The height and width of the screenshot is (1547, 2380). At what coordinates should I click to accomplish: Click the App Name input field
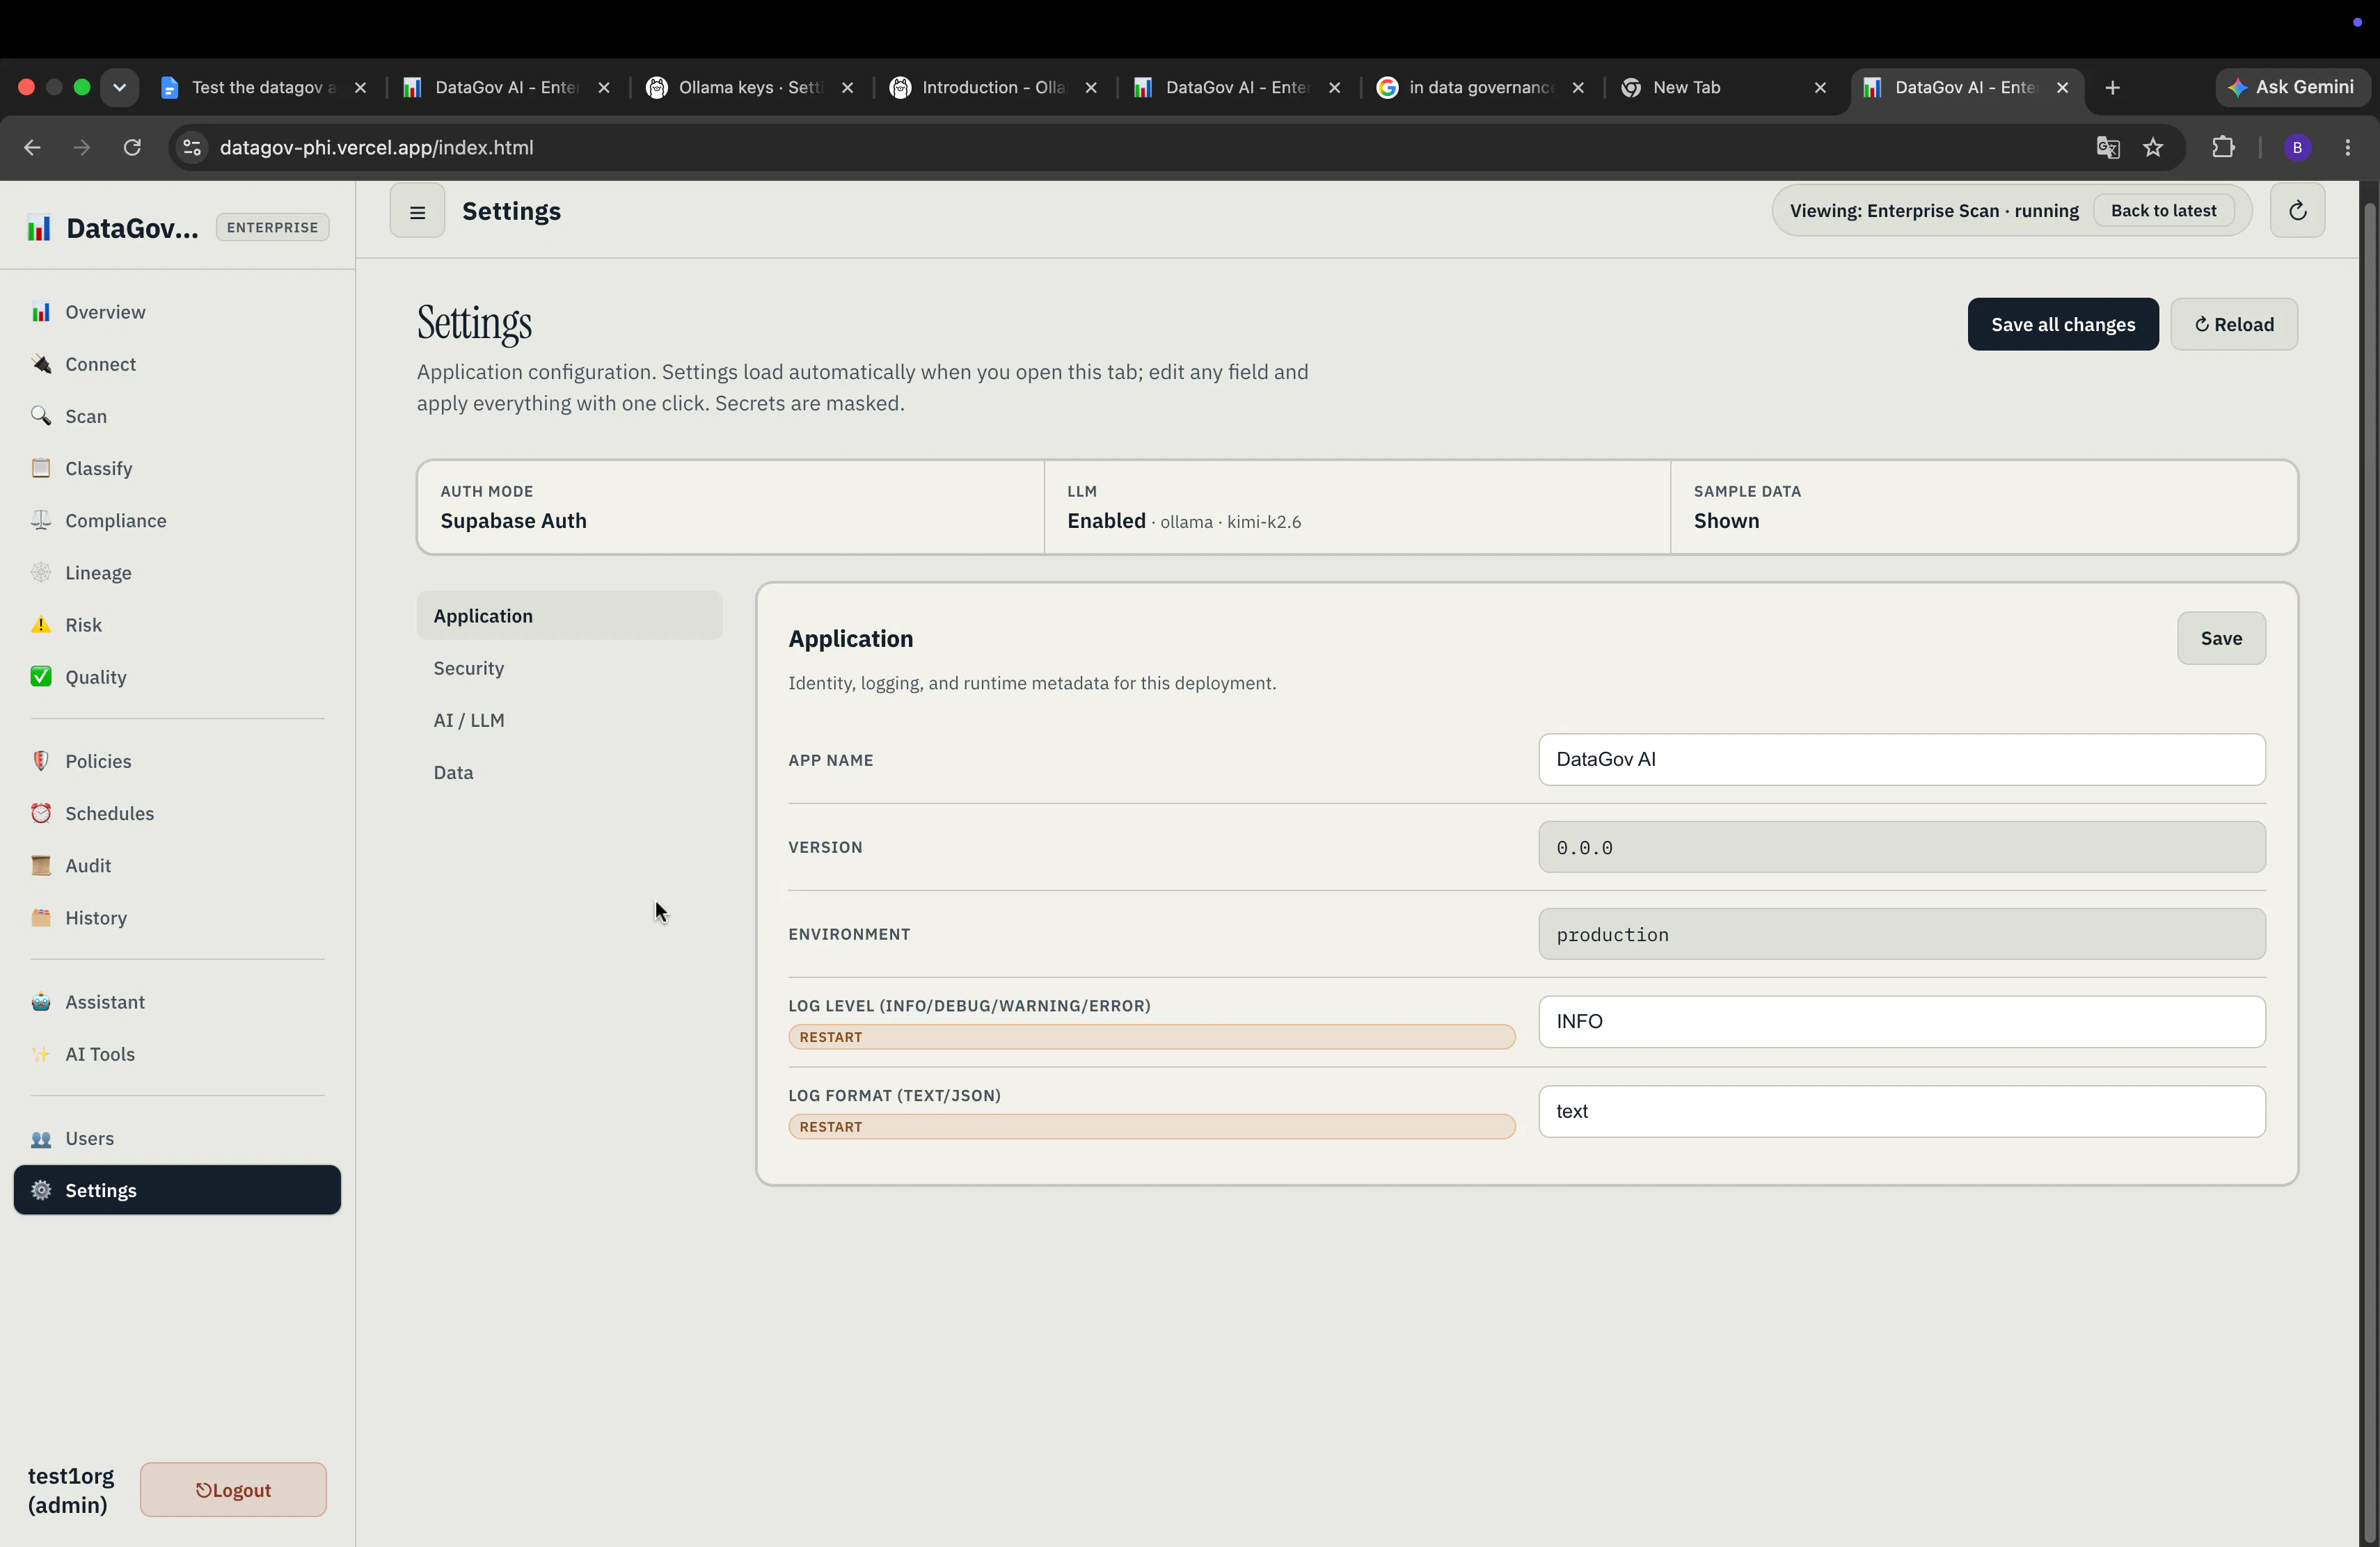[1901, 760]
